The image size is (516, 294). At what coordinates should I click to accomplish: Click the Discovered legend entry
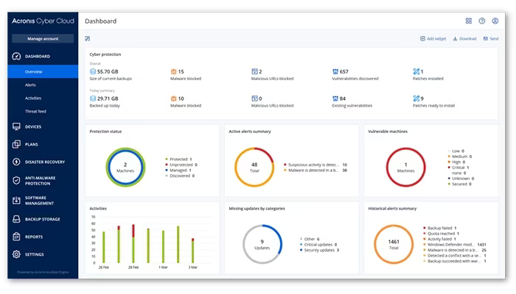pos(180,176)
